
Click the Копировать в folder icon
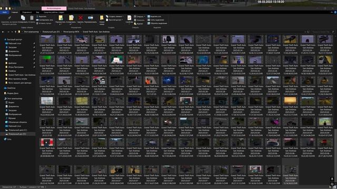(x=71, y=18)
